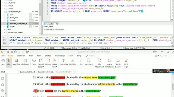The height and width of the screenshot is (97, 174).
Task: Select the student table in the tree
Action: pos(13,20)
